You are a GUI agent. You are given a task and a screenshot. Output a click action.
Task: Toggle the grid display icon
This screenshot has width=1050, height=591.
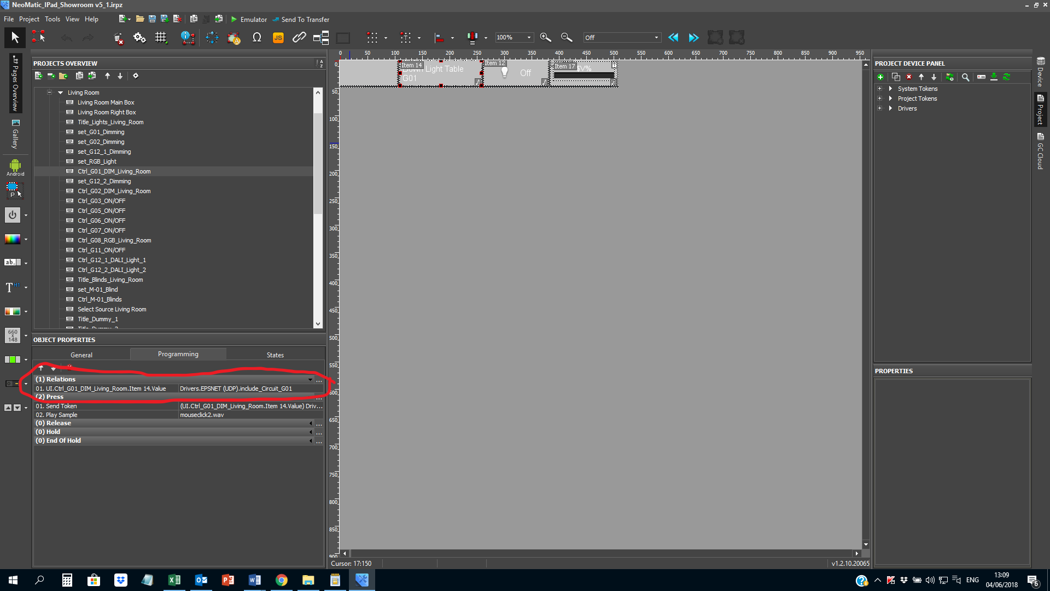[161, 38]
